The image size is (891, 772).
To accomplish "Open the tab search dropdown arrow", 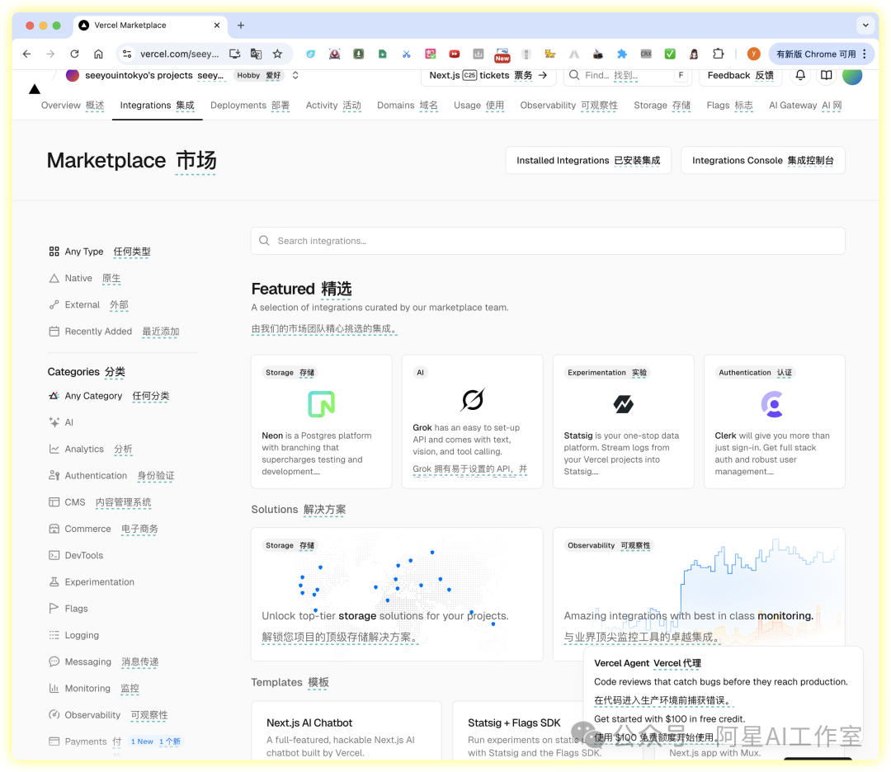I will pos(865,25).
